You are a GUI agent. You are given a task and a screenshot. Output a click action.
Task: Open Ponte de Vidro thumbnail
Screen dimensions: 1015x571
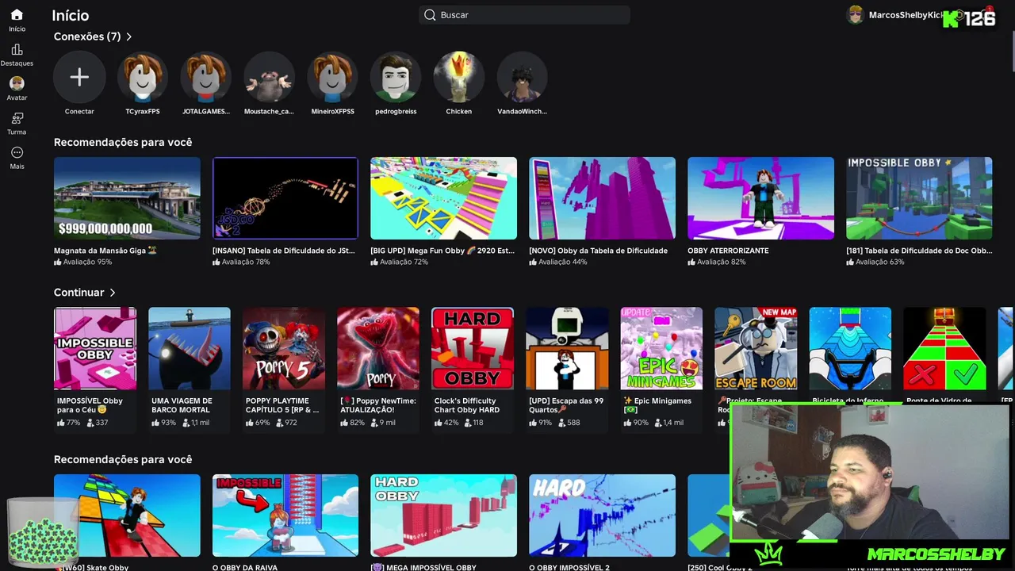click(x=944, y=349)
